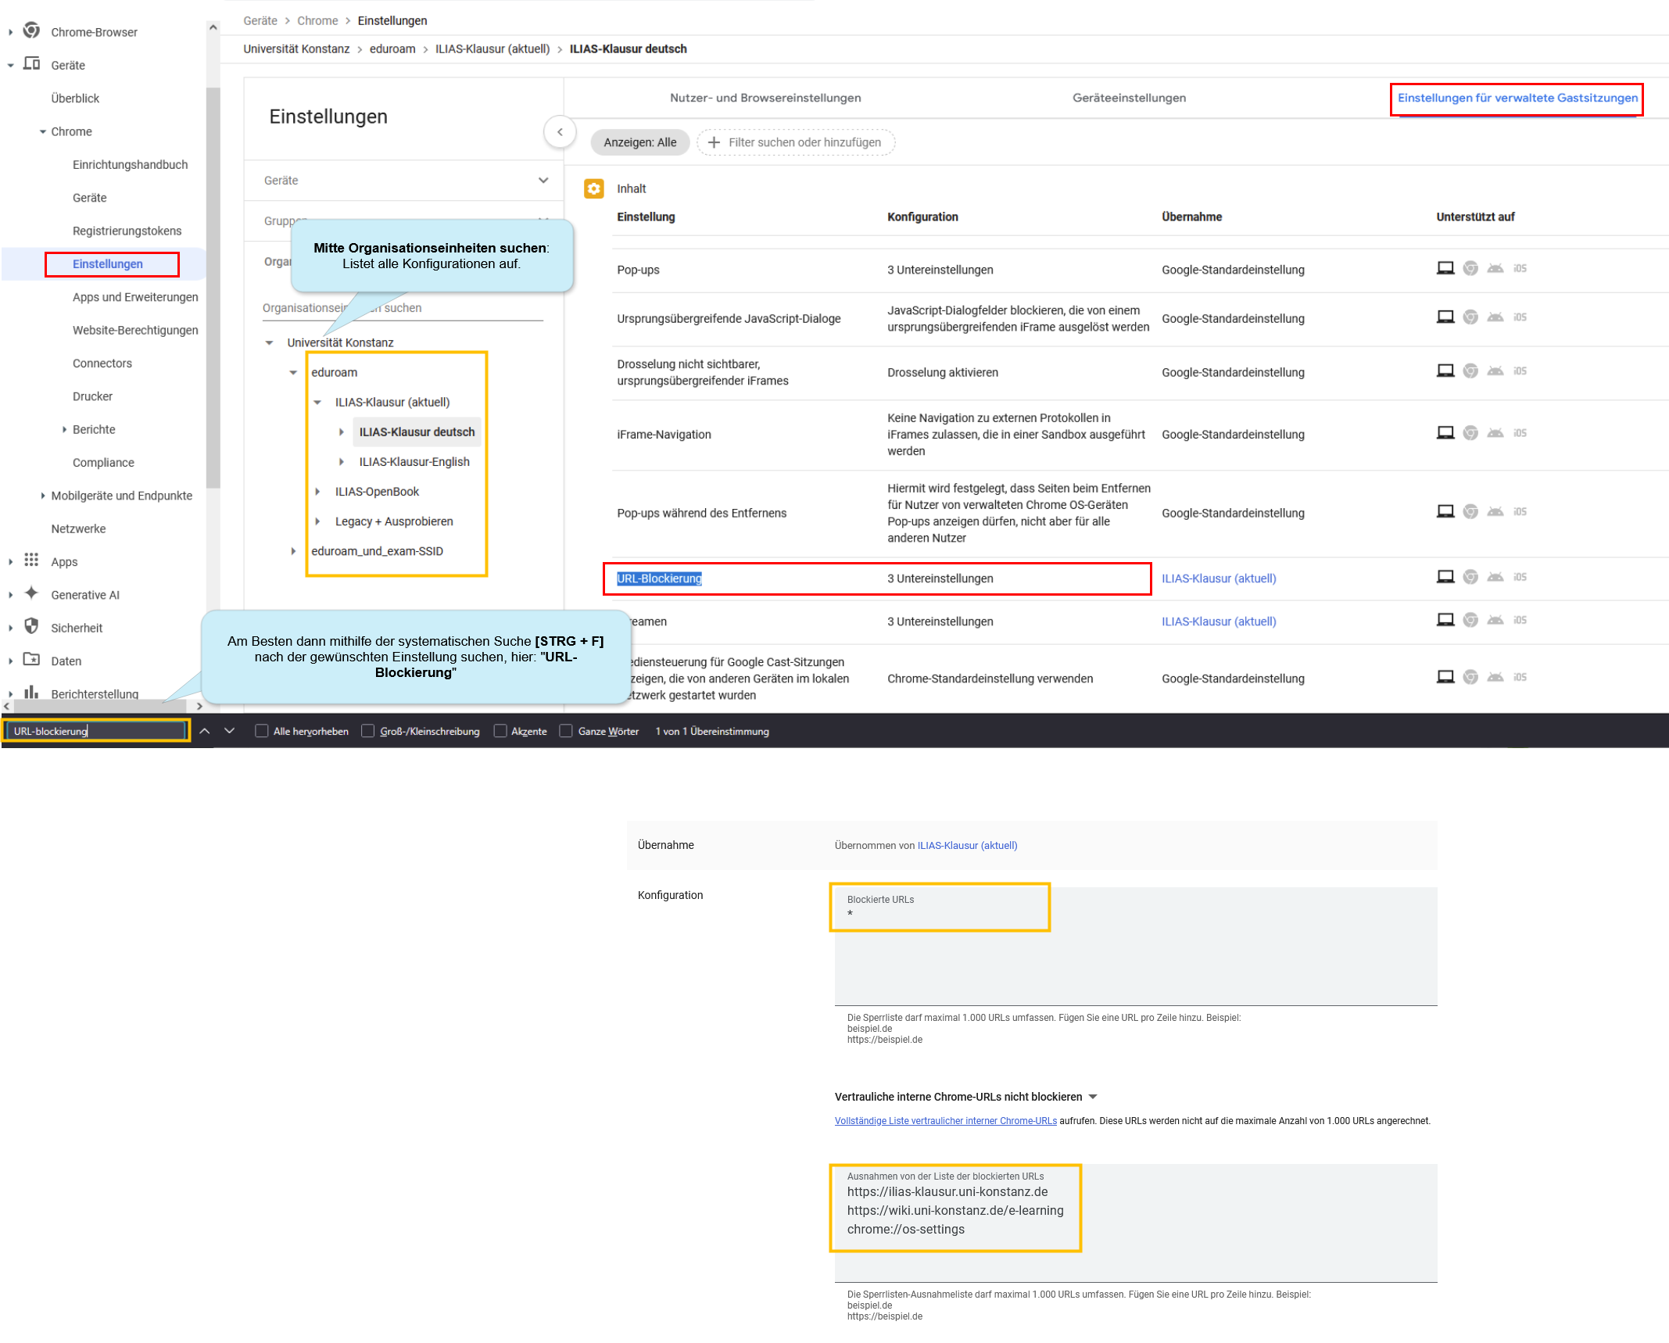
Task: Click the Ausnahmen blockierte URLs text area
Action: (1135, 1223)
